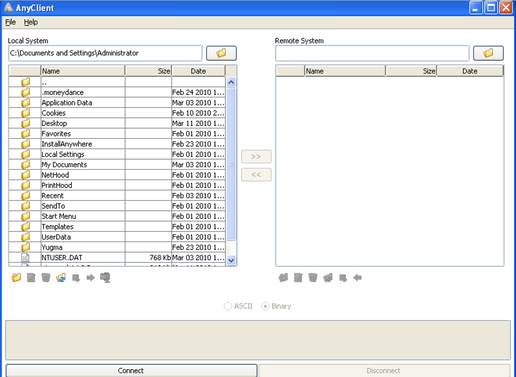Select the NTUSER.DAT file name
Image resolution: width=516 pixels, height=377 pixels.
point(62,258)
